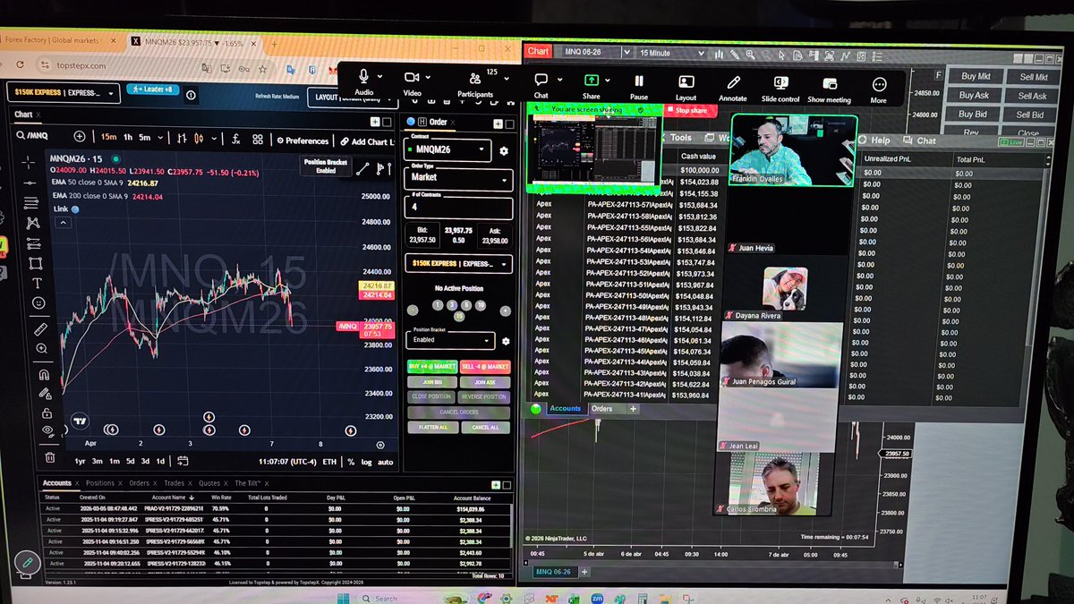Mute Audio in Zoom toolbar

364,81
